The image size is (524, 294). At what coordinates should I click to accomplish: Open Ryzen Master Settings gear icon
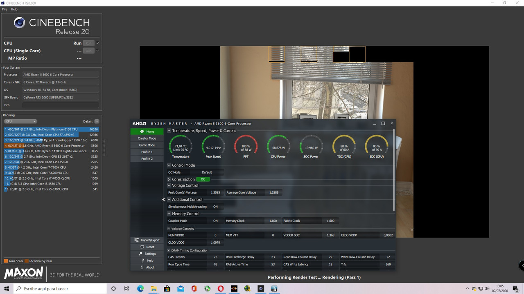tap(140, 254)
